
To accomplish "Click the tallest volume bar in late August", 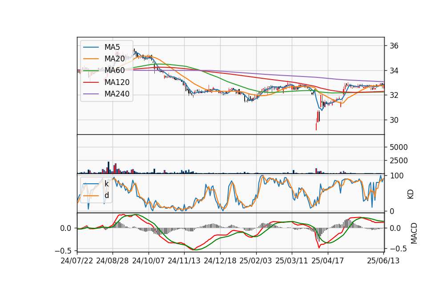I will [109, 168].
